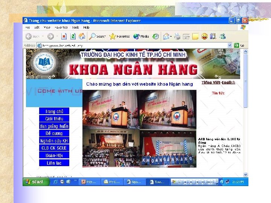This screenshot has height=203, width=271.
Task: Open the Edit menu
Action: [37, 27]
